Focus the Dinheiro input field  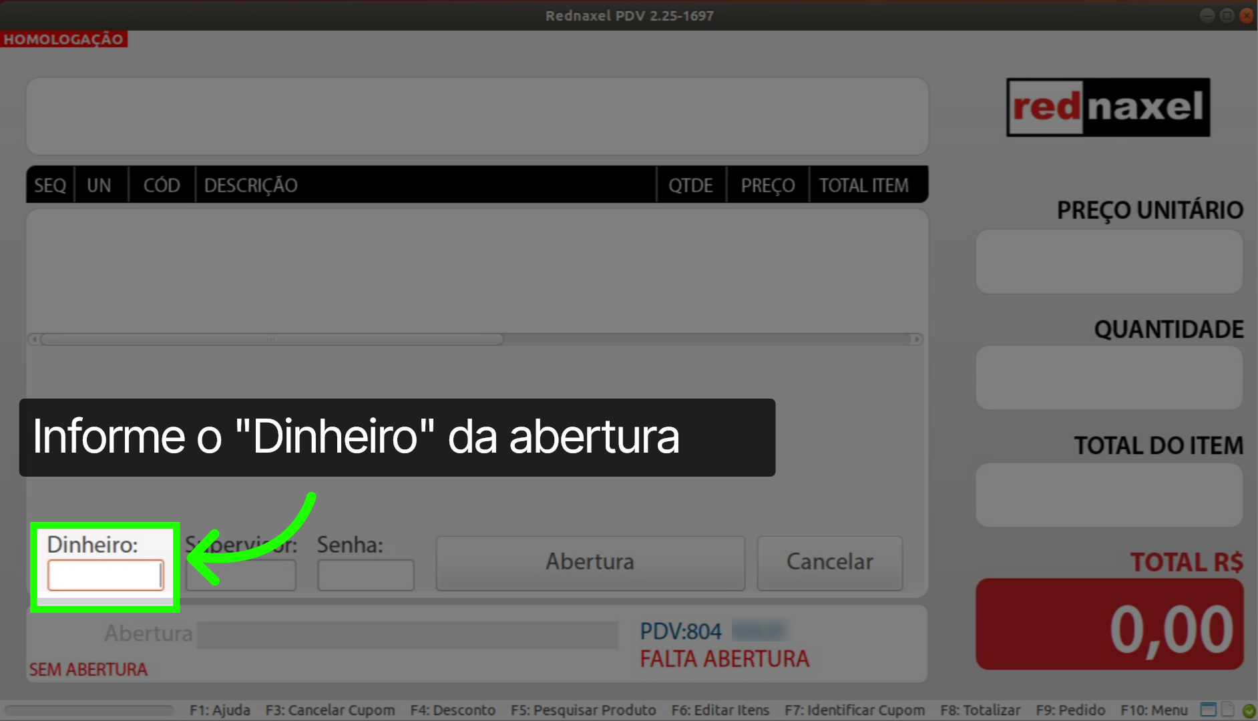106,574
